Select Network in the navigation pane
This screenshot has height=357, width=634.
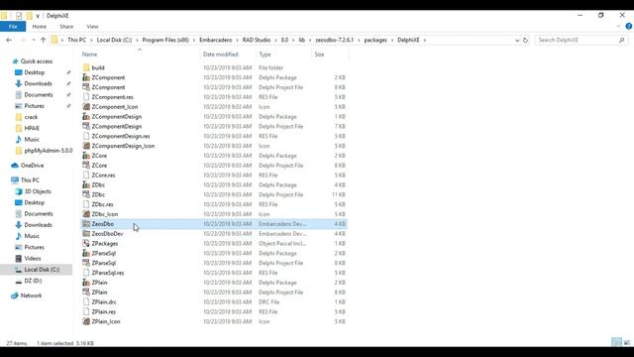(x=31, y=296)
